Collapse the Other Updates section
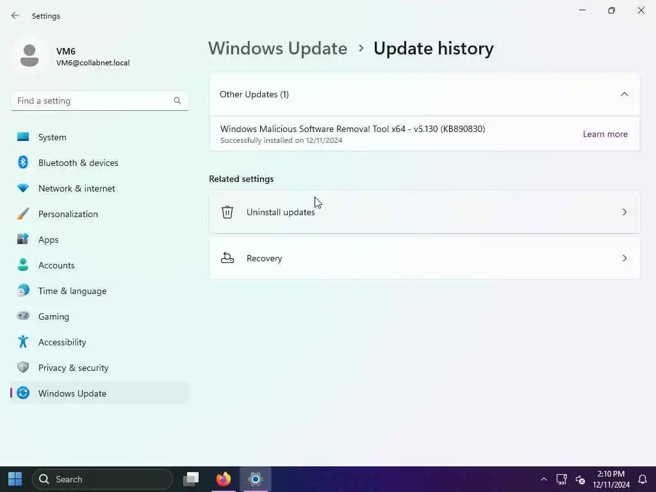The width and height of the screenshot is (656, 492). click(x=624, y=94)
